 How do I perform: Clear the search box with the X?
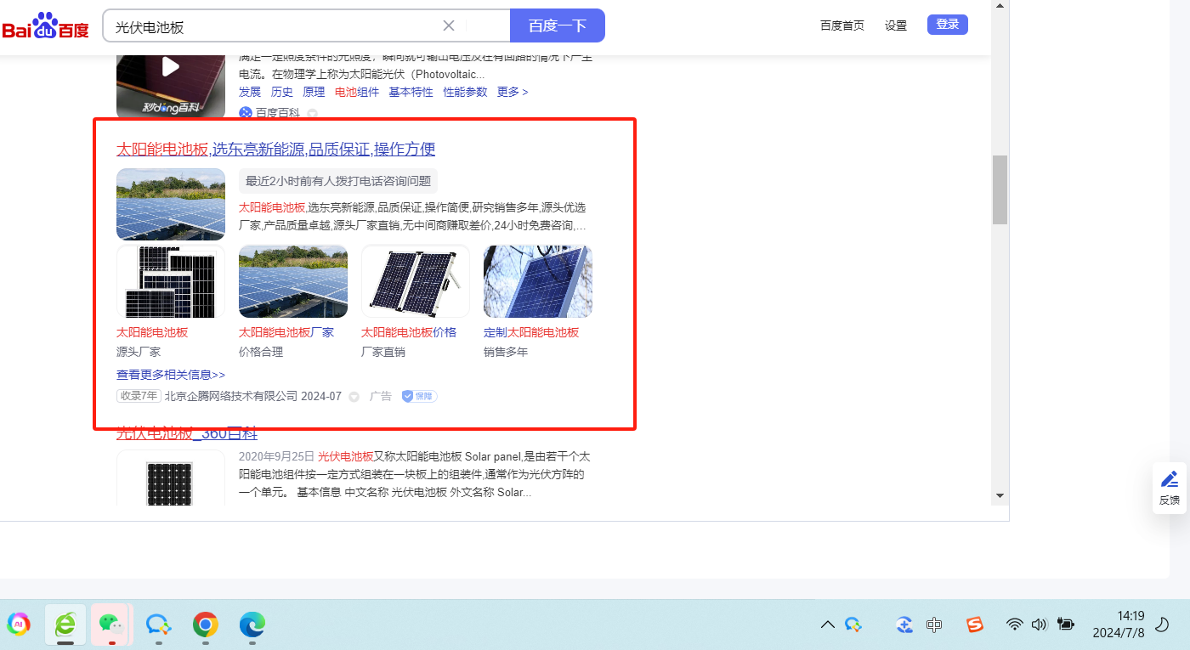click(x=449, y=25)
